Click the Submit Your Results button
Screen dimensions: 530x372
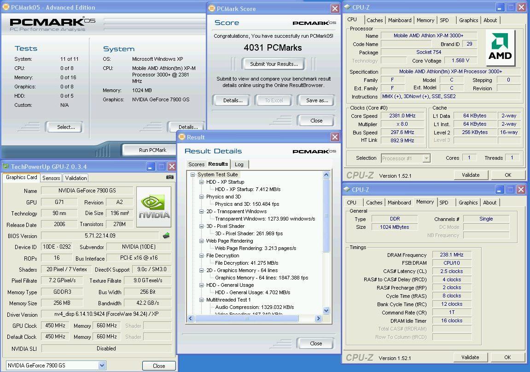pyautogui.click(x=274, y=64)
